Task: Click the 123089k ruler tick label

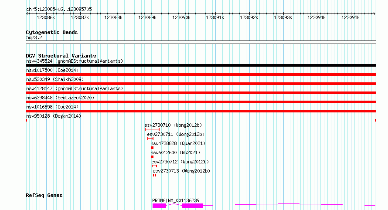Action: point(147,17)
